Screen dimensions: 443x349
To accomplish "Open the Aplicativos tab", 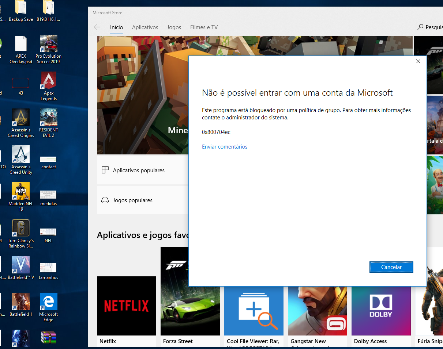I will point(145,27).
